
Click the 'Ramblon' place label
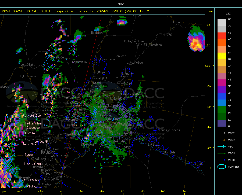[97, 33]
